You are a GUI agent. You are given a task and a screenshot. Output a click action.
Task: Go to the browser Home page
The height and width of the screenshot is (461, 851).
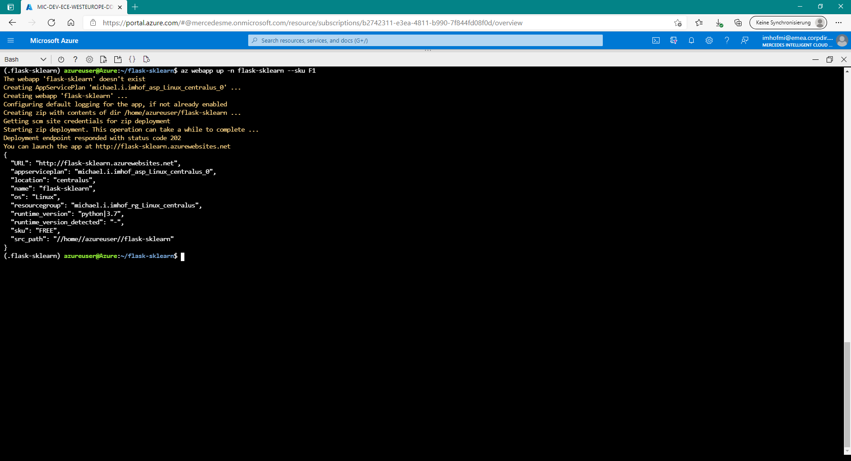(71, 23)
